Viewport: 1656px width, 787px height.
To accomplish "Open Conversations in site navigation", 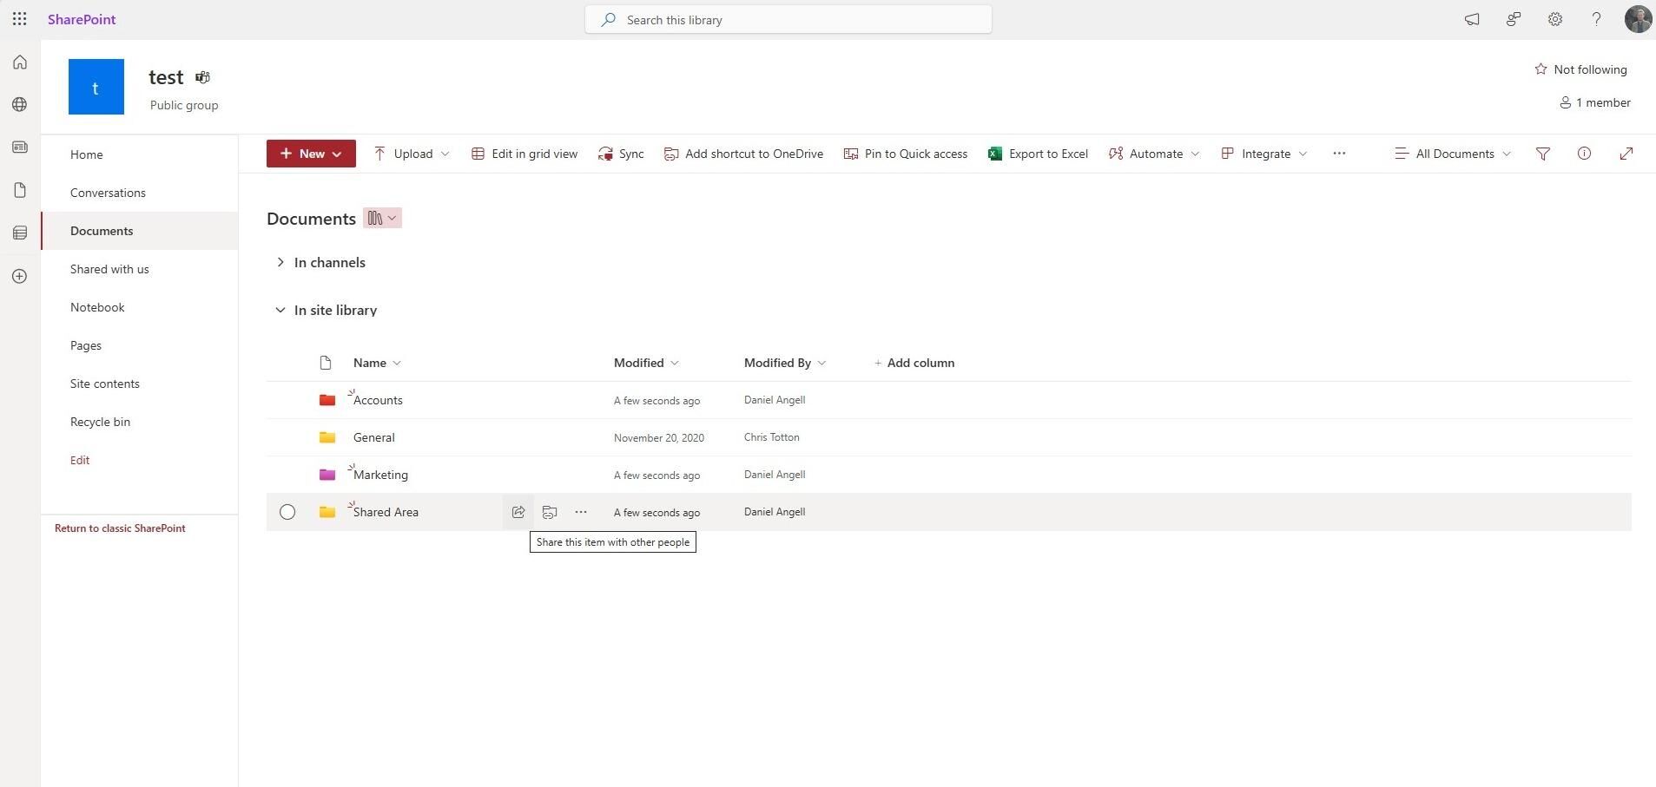I will point(108,193).
